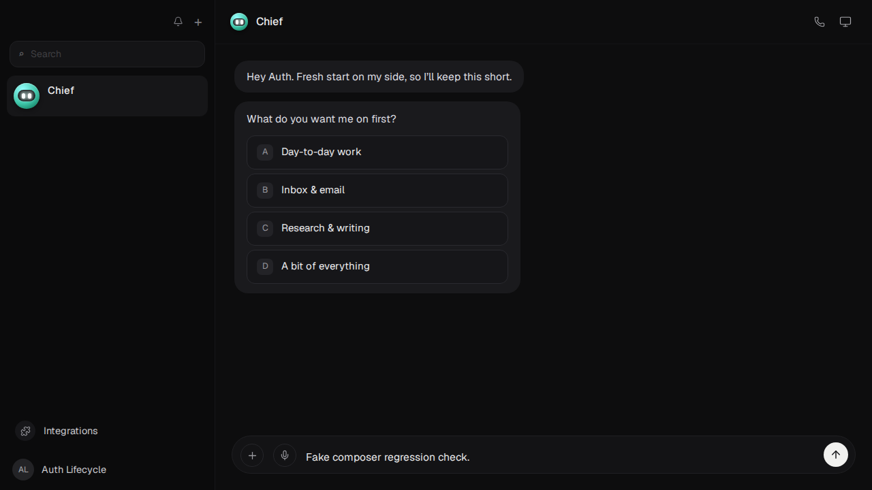Open the Chief conversation in sidebar
Viewport: 872px width, 490px height.
coord(107,96)
